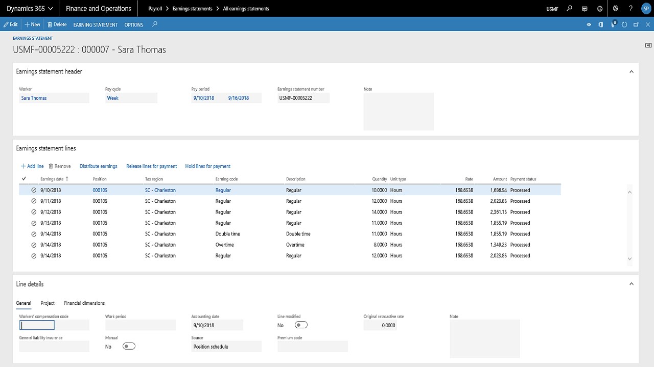Open the global search magnifier in the black header

tap(570, 9)
